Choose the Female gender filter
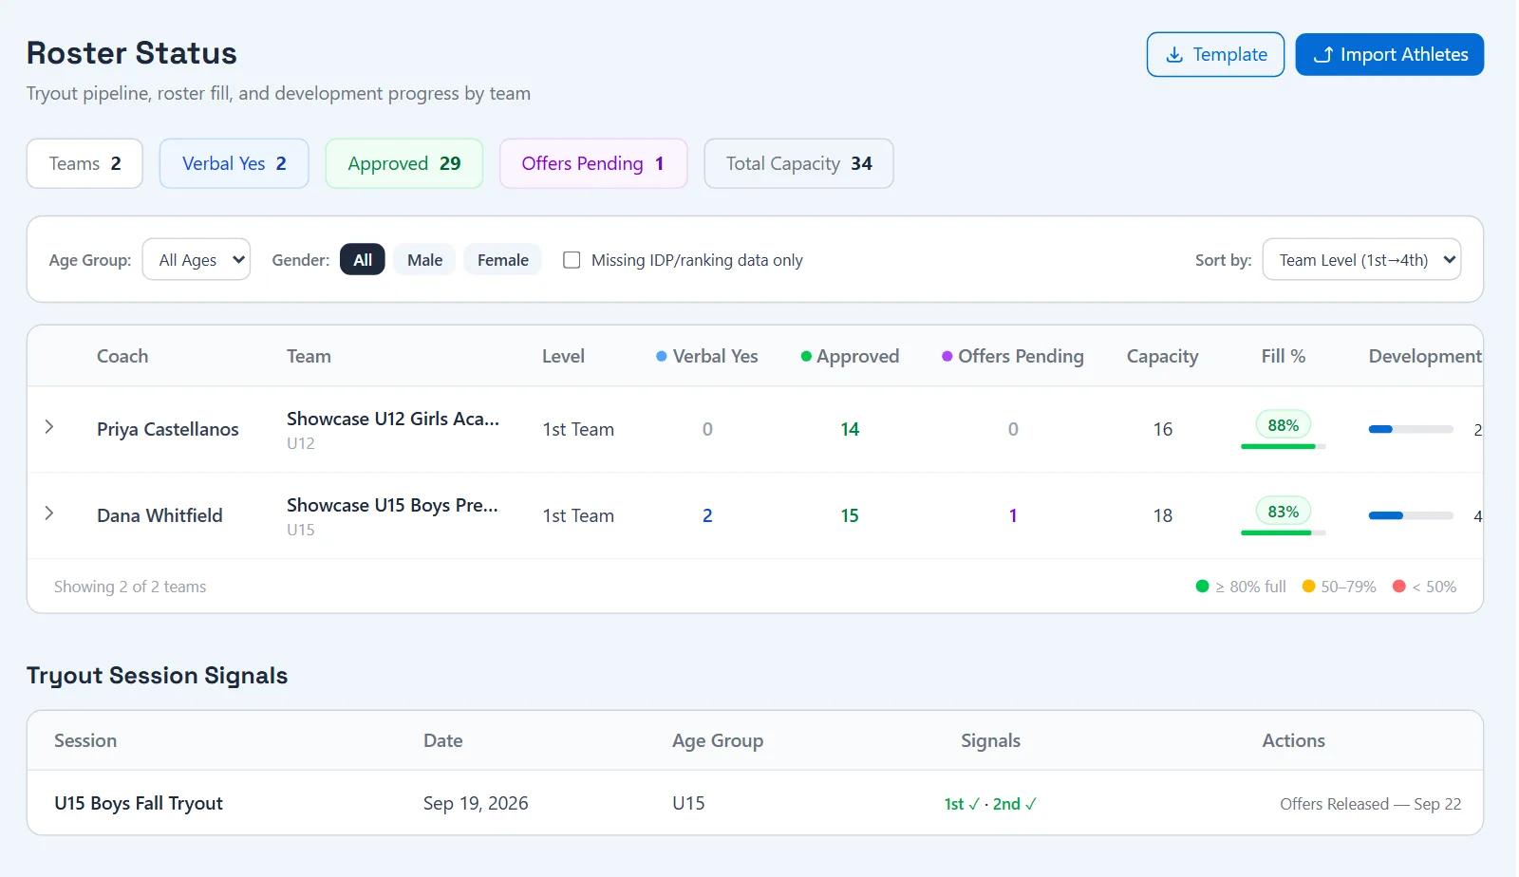Viewport: 1519px width, 877px height. pos(503,259)
